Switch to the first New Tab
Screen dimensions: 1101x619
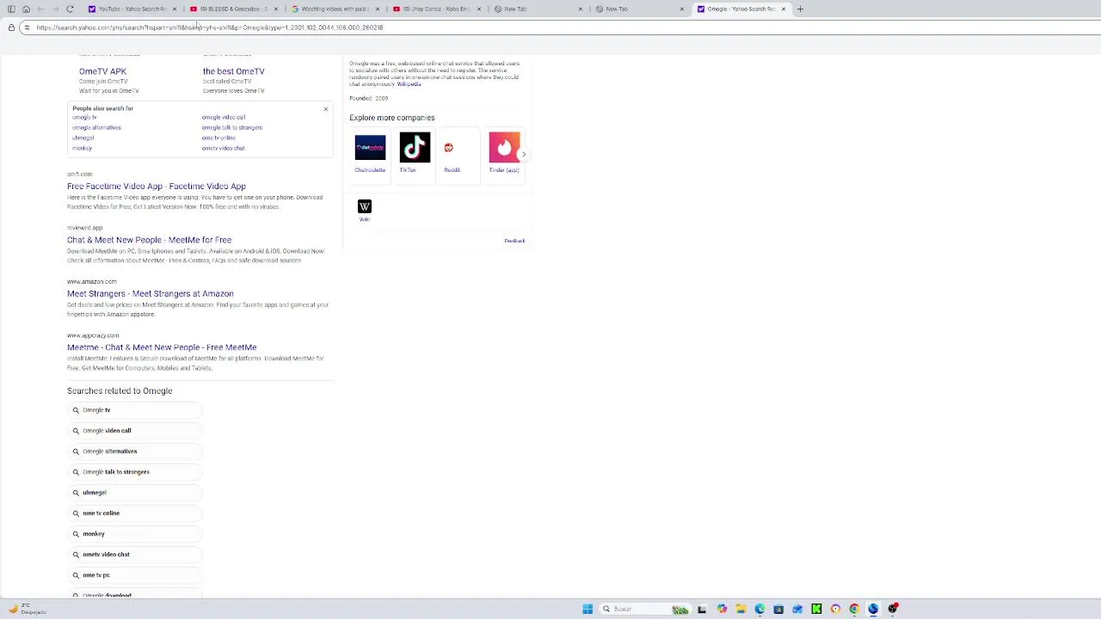(x=538, y=9)
